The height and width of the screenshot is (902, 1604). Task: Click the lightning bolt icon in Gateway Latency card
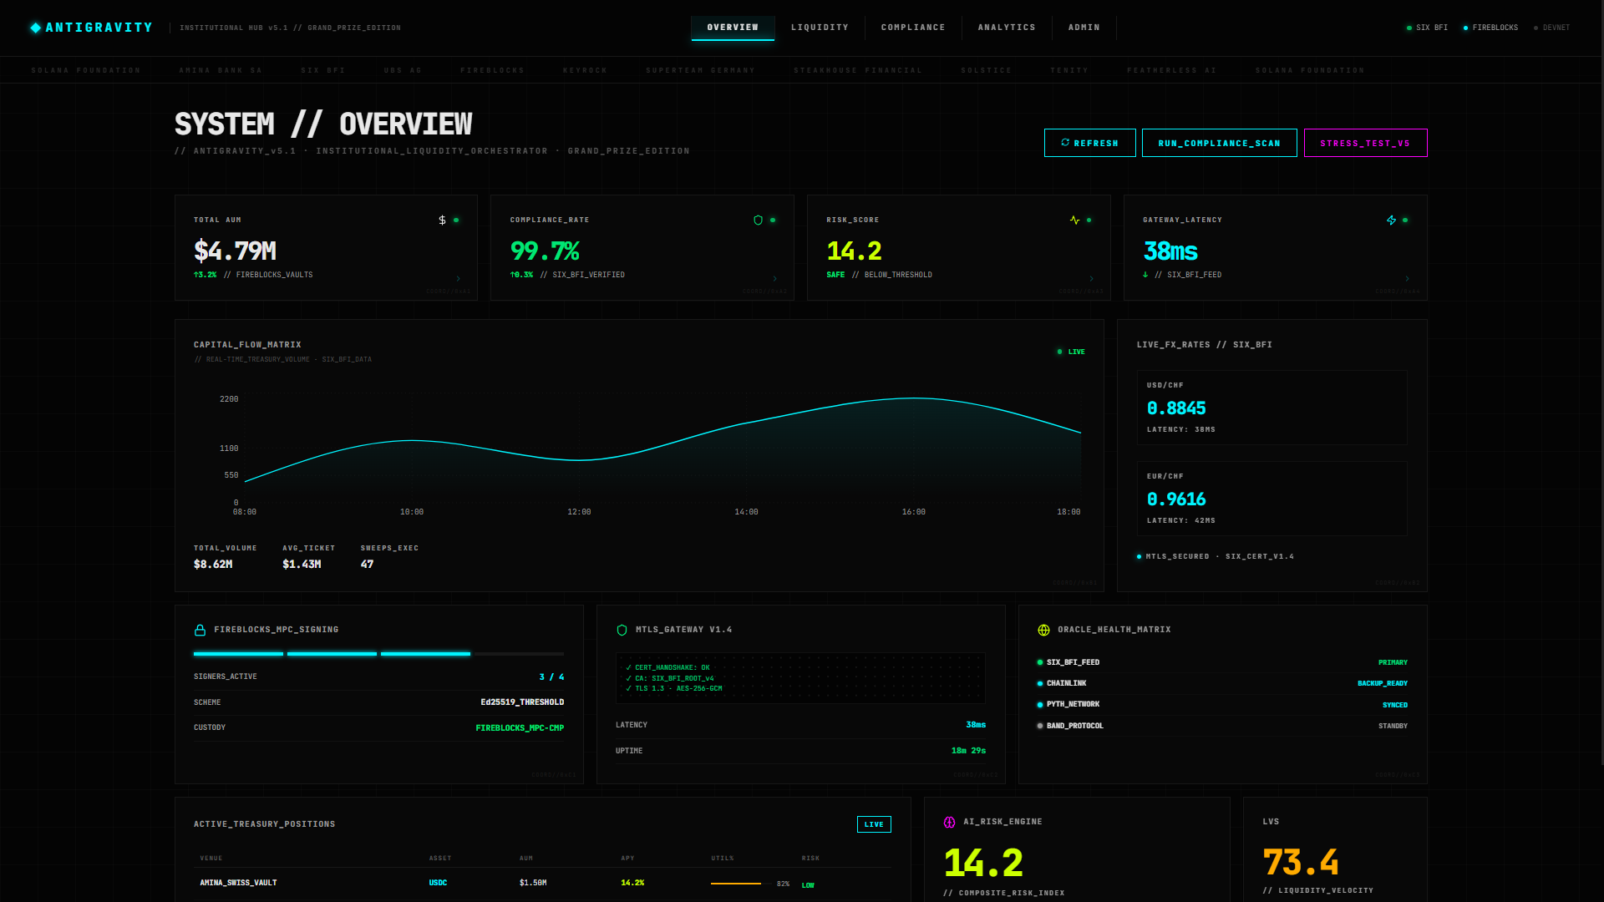point(1391,220)
